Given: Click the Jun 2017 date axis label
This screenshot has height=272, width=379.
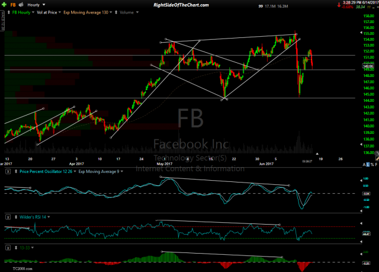Looking at the screenshot, I should pyautogui.click(x=266, y=164).
